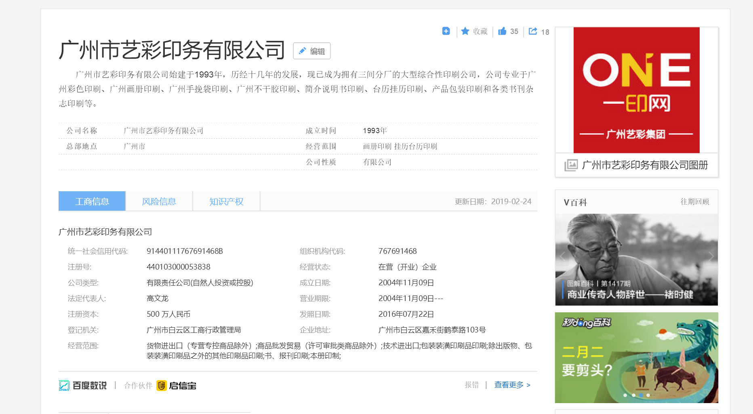753x414 pixels.
Task: Click legal representative name 高文龙
Action: pos(158,298)
